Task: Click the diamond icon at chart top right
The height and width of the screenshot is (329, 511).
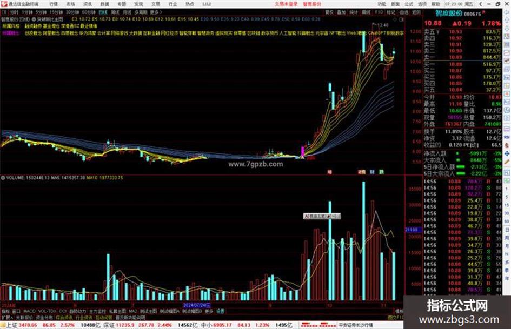Action: [395, 19]
